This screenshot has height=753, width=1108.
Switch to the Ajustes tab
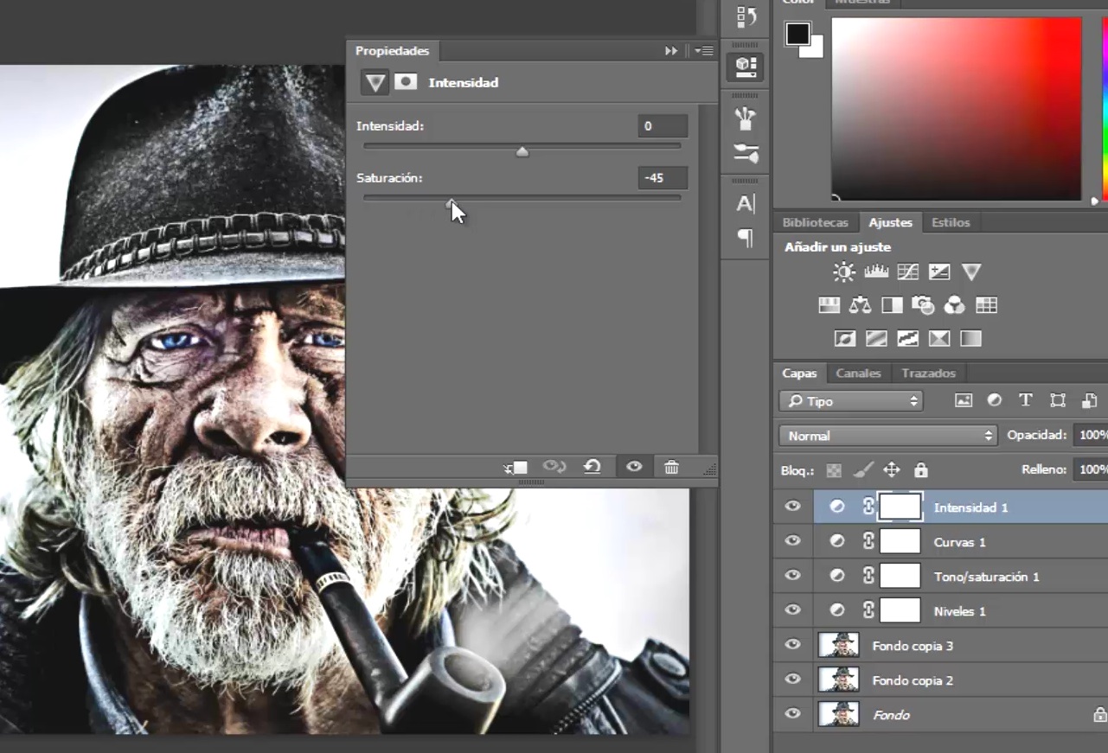(891, 222)
